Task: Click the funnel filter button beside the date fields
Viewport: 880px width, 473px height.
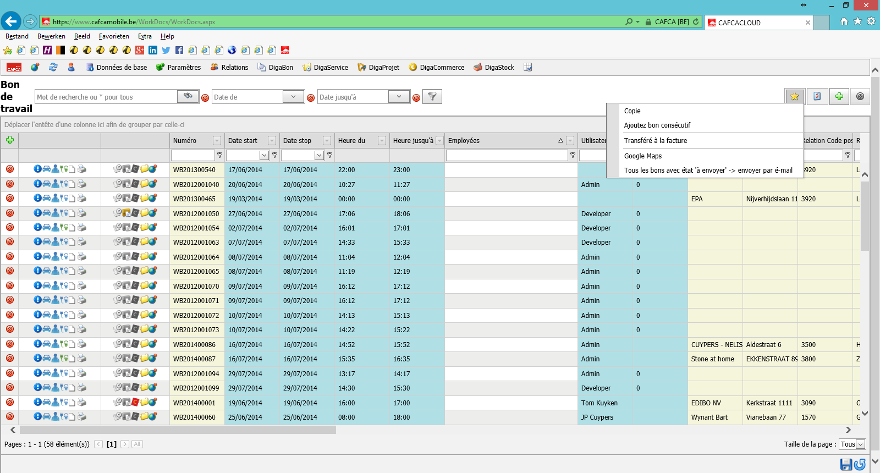Action: tap(432, 97)
